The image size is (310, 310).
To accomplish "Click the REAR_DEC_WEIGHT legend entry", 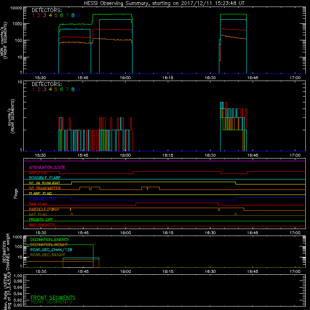I will pos(48,255).
